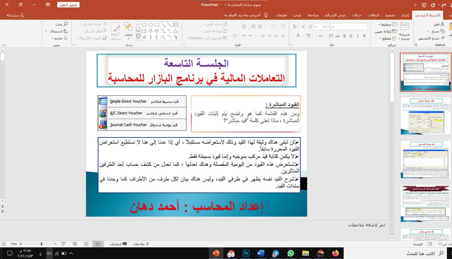
Task: Open the Insert (إدراج) ribbon tab
Action: pyautogui.click(x=405, y=15)
